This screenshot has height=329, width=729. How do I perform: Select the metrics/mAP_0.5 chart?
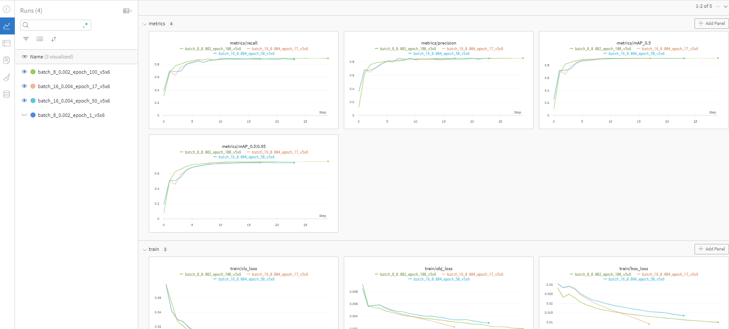click(x=633, y=80)
